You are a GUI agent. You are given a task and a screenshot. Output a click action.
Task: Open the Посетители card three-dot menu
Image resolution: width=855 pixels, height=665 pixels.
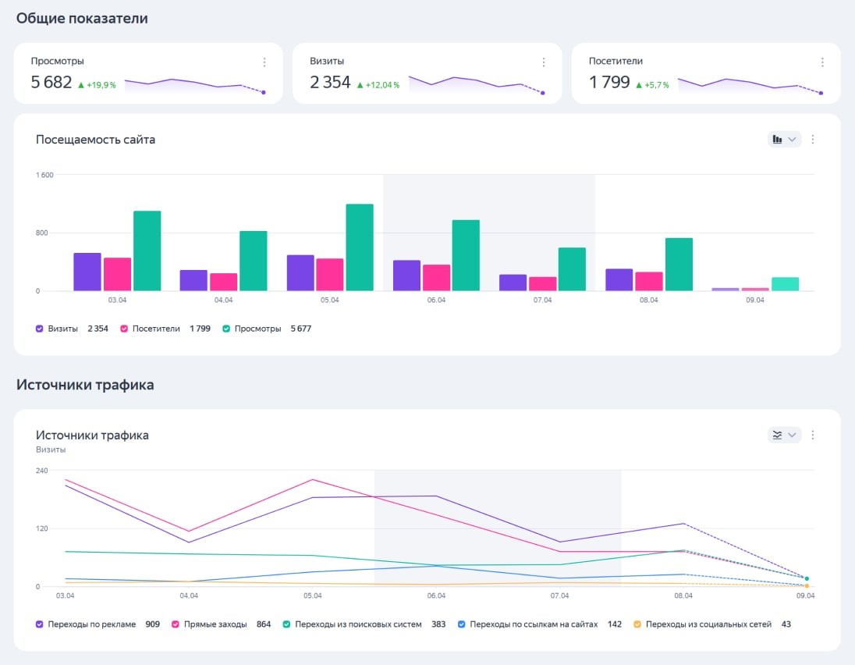[x=822, y=62]
